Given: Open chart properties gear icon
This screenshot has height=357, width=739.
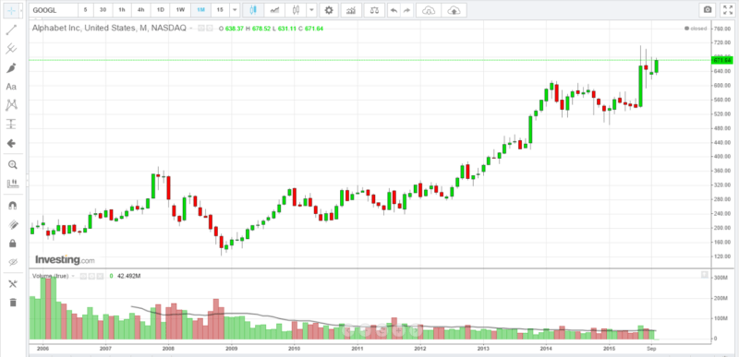Looking at the screenshot, I should point(329,10).
